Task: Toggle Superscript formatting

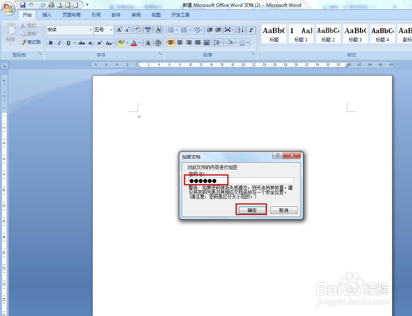Action: pyautogui.click(x=100, y=43)
